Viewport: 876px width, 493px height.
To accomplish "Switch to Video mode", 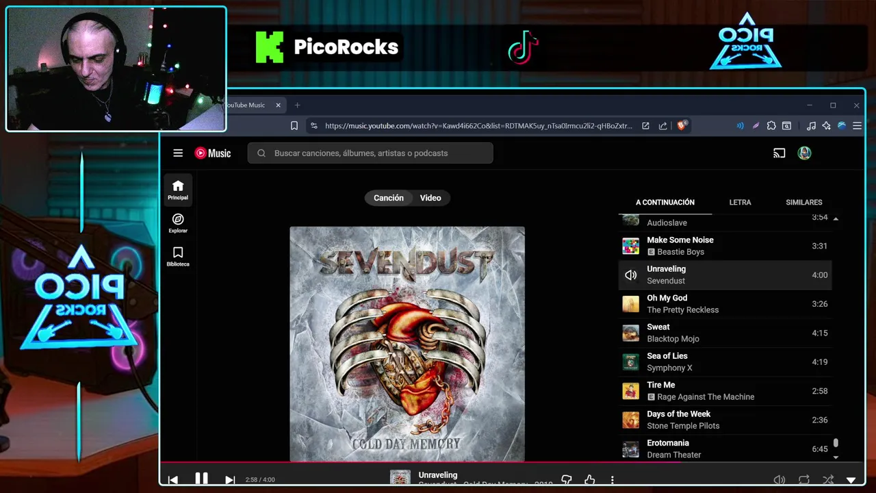I will (x=430, y=198).
